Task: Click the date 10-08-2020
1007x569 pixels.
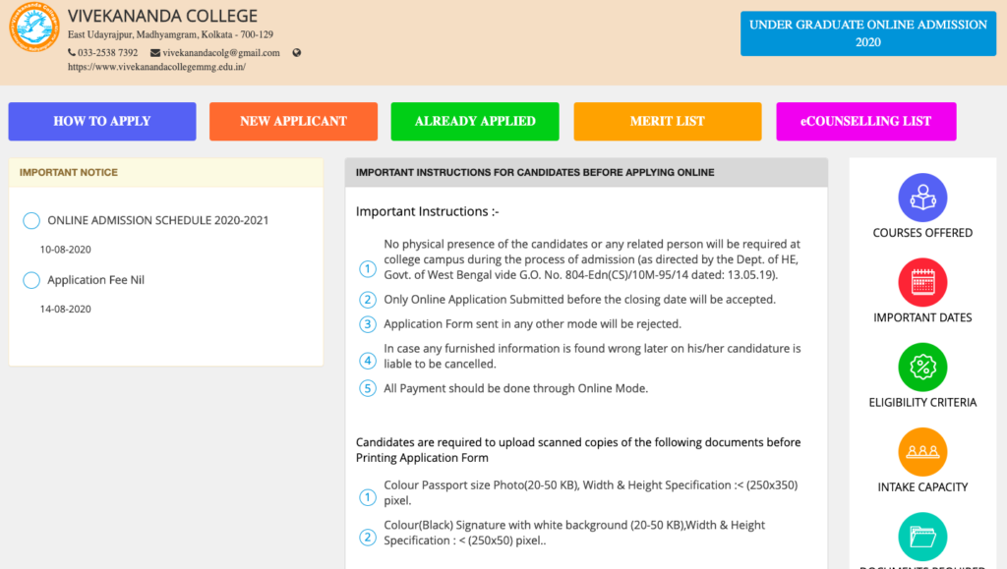Action: (66, 250)
